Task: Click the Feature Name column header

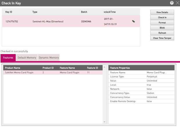Action: tap(67, 68)
